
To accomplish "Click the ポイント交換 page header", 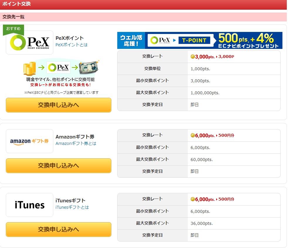I will (16, 4).
